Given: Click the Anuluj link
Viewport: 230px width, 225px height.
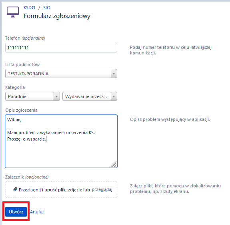Looking at the screenshot, I should [x=37, y=212].
